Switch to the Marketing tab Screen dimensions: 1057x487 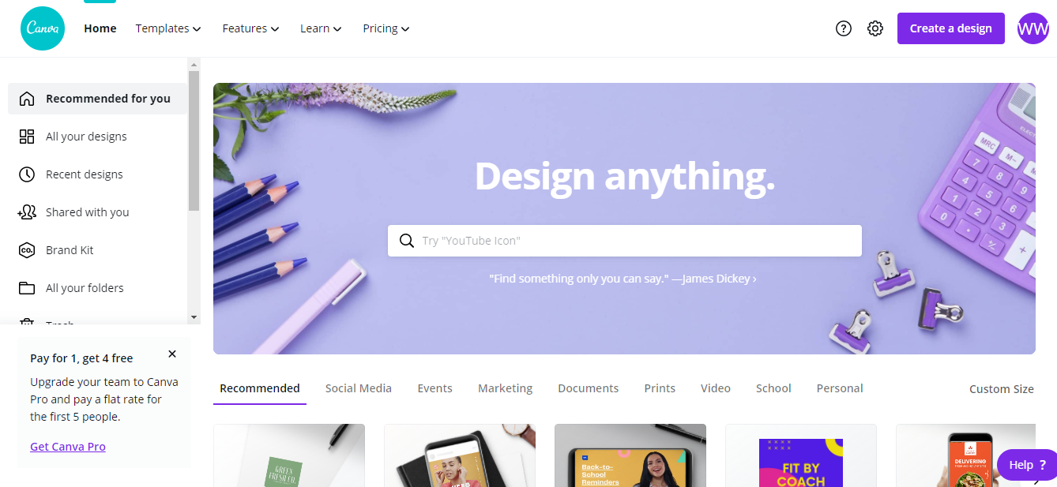506,388
